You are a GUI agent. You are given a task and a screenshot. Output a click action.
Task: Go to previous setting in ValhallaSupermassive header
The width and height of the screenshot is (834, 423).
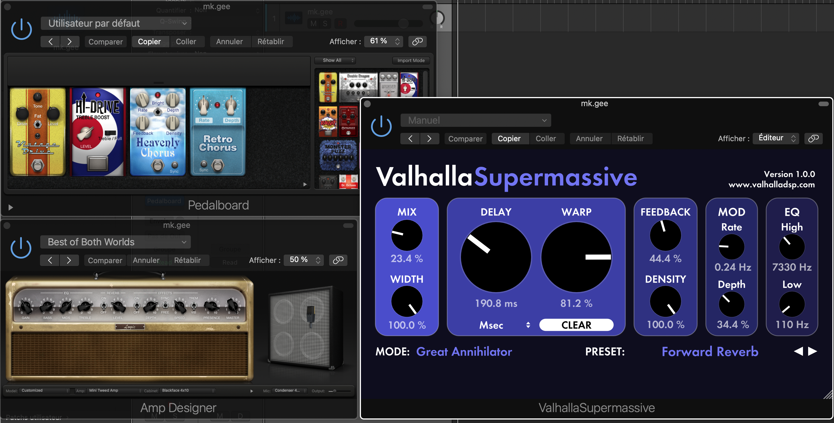(410, 139)
